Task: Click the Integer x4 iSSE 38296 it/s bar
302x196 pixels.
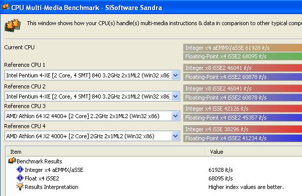Action: point(243,129)
